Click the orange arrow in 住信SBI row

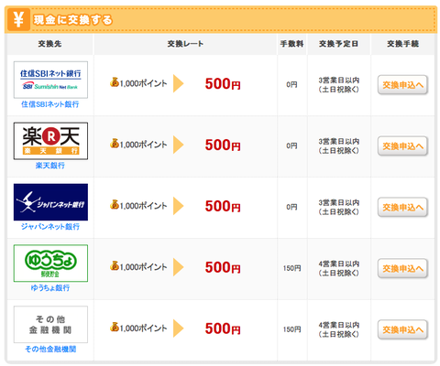click(179, 83)
